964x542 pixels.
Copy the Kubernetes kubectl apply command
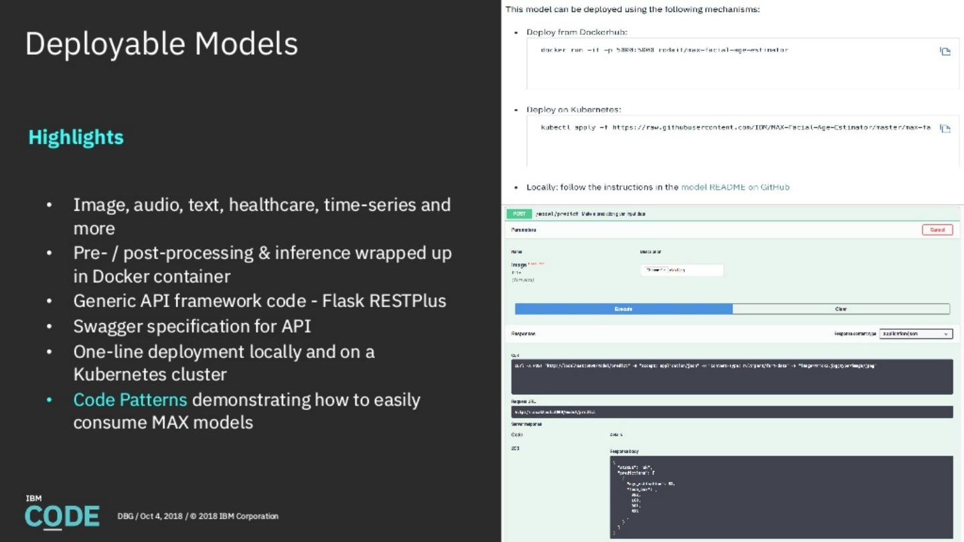pyautogui.click(x=945, y=128)
